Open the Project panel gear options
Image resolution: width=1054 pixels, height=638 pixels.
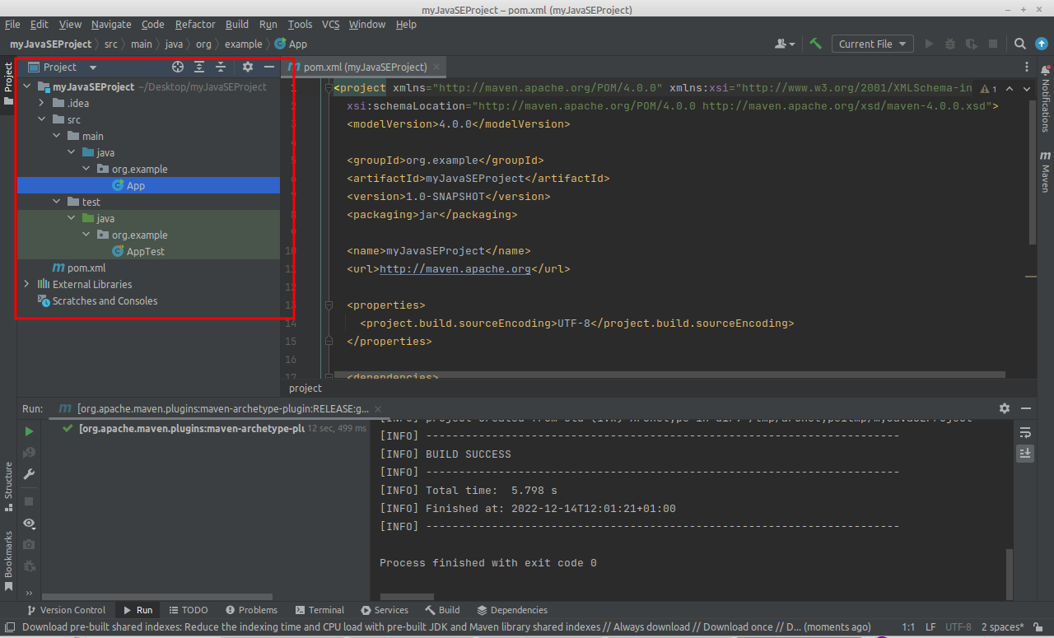(x=247, y=67)
